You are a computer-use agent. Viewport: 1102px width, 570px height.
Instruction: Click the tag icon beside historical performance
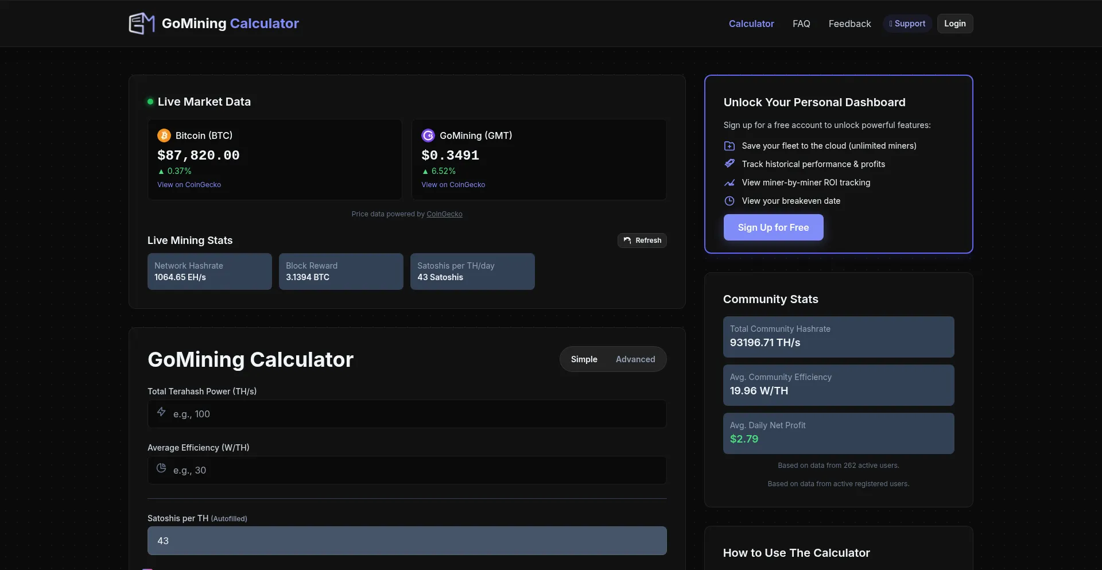pos(730,164)
